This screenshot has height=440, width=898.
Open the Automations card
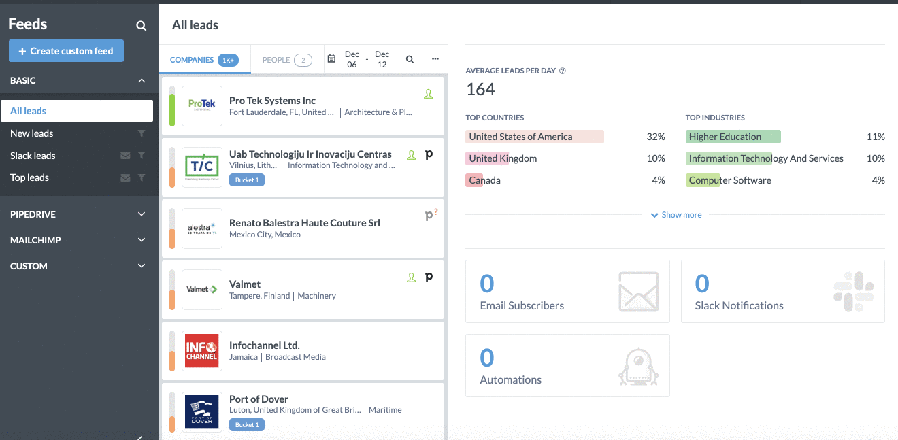click(x=568, y=365)
